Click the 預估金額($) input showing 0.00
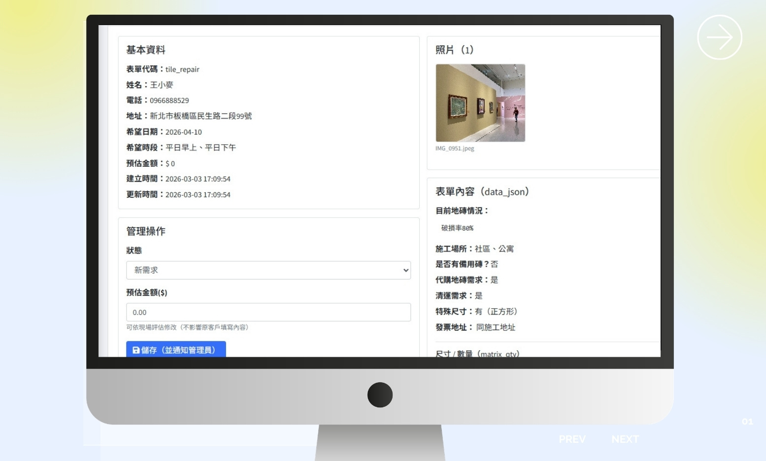The height and width of the screenshot is (461, 766). coord(268,312)
